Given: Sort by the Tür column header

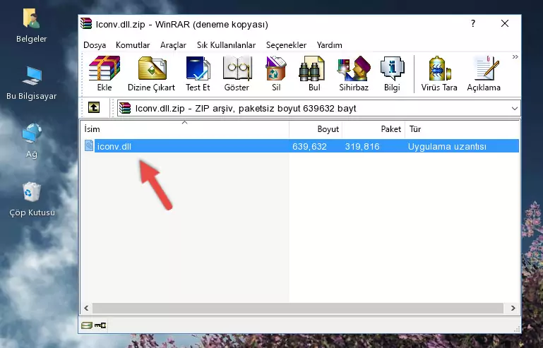Looking at the screenshot, I should pos(463,129).
